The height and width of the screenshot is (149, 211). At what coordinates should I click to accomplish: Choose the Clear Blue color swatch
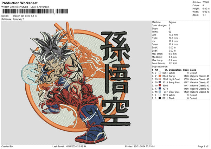pos(160,92)
